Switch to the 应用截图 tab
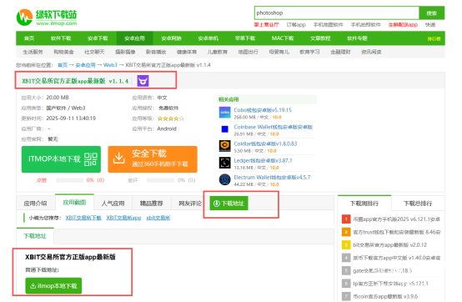Screen dimensions: 462x302 click(x=74, y=203)
